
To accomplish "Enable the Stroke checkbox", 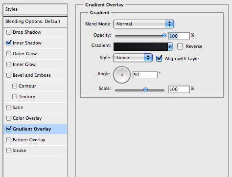I will (9, 151).
